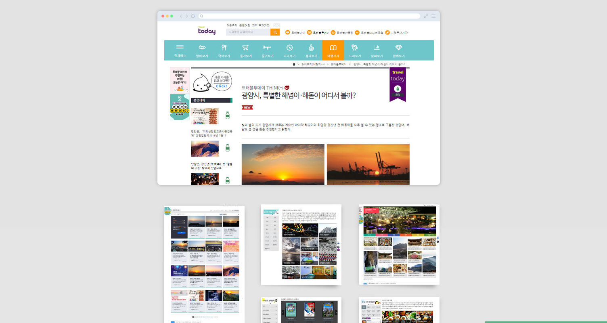The width and height of the screenshot is (607, 323).
Task: Click the purple travel today bookmark ribbon
Action: (398, 84)
